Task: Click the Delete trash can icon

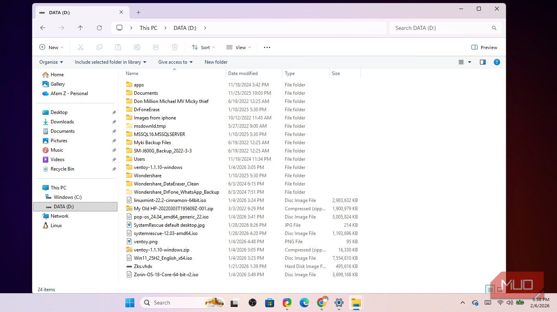Action: (175, 47)
